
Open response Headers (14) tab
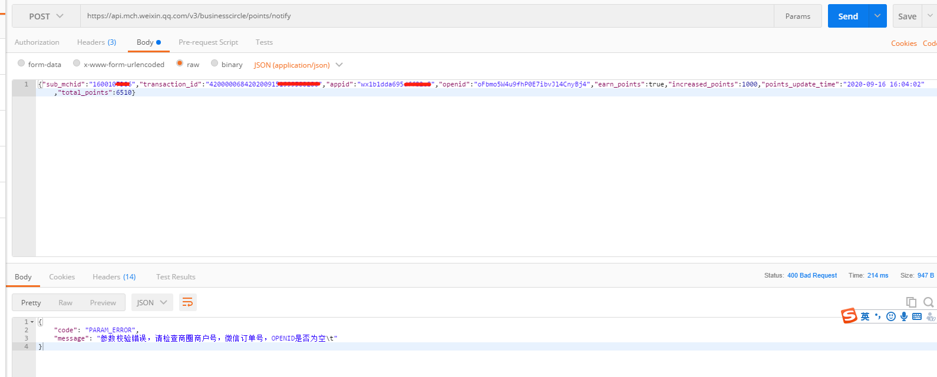coord(114,276)
